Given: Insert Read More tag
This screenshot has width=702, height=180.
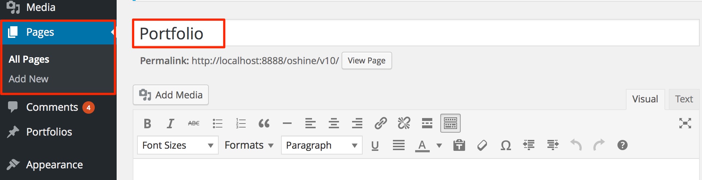Looking at the screenshot, I should click(x=427, y=124).
